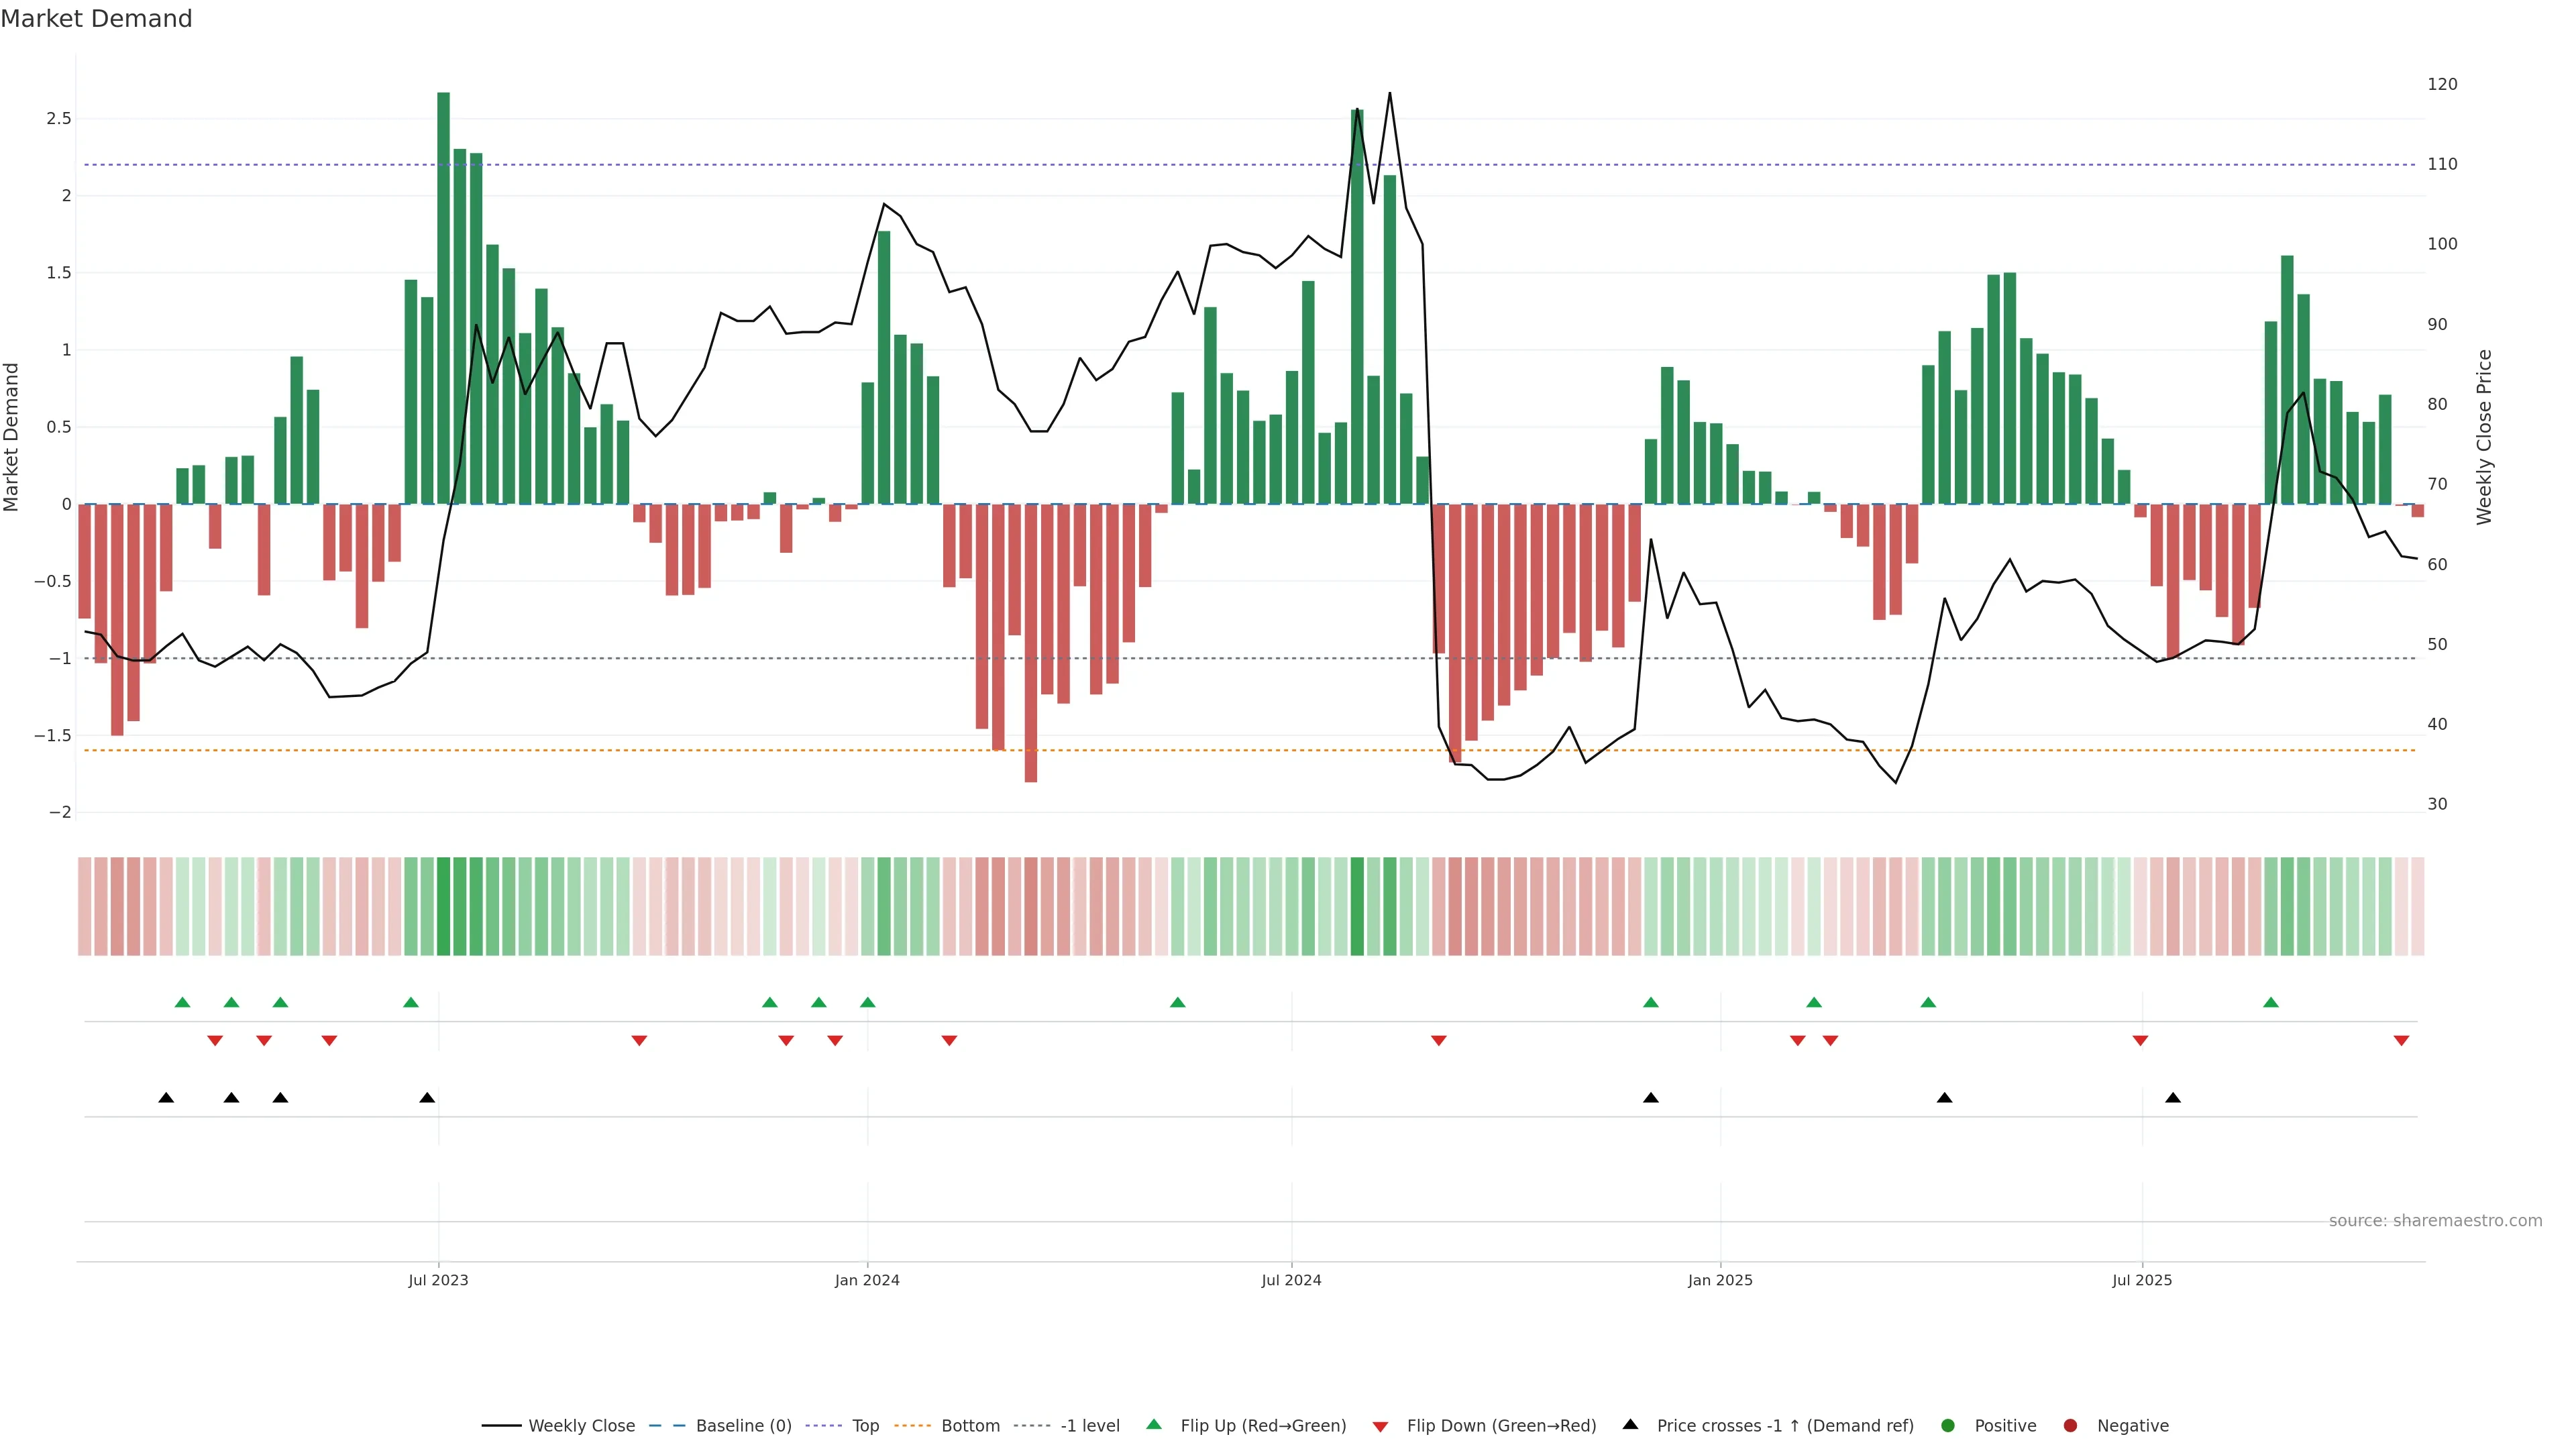The width and height of the screenshot is (2576, 1449).
Task: Toggle the Baseline (0) legend entry
Action: [x=743, y=1426]
